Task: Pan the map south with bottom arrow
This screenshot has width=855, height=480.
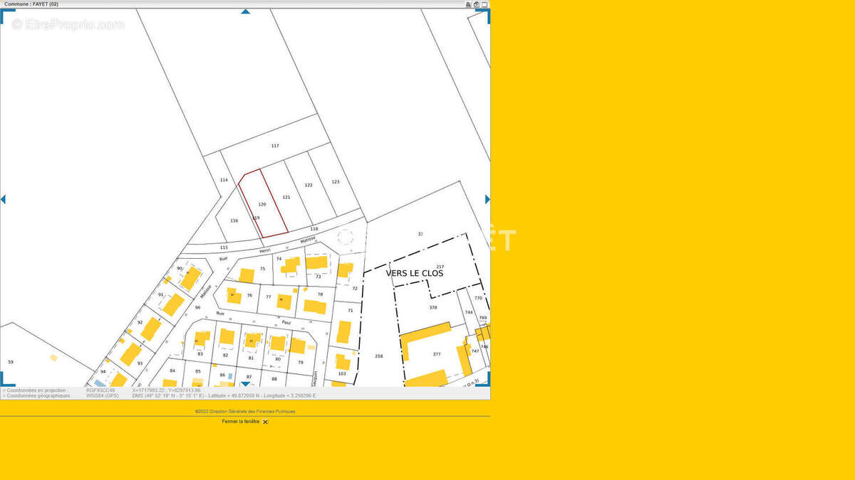Action: 245,383
